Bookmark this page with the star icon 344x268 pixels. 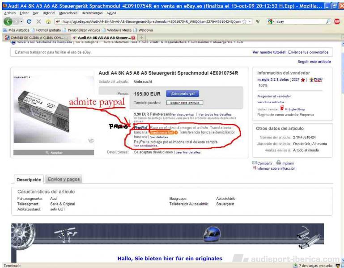244,21
